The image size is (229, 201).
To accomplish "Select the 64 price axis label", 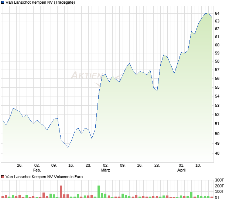I will click(x=217, y=13).
